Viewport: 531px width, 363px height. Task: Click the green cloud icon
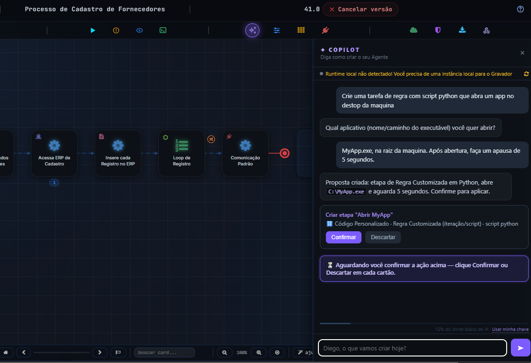(413, 30)
